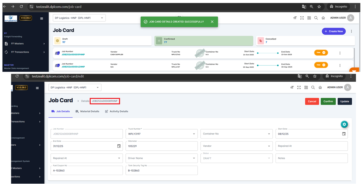The image size is (361, 184).
Task: Expand the Driver Name dropdown
Action: 194,158
